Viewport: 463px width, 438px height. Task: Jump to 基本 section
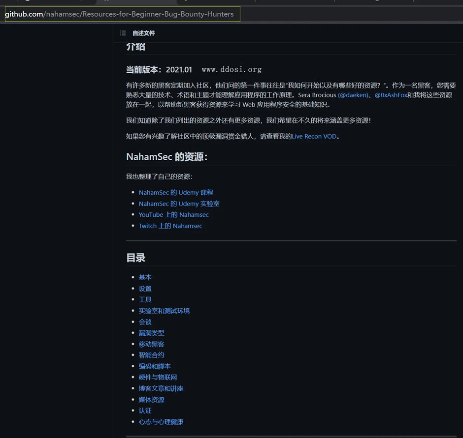(145, 277)
